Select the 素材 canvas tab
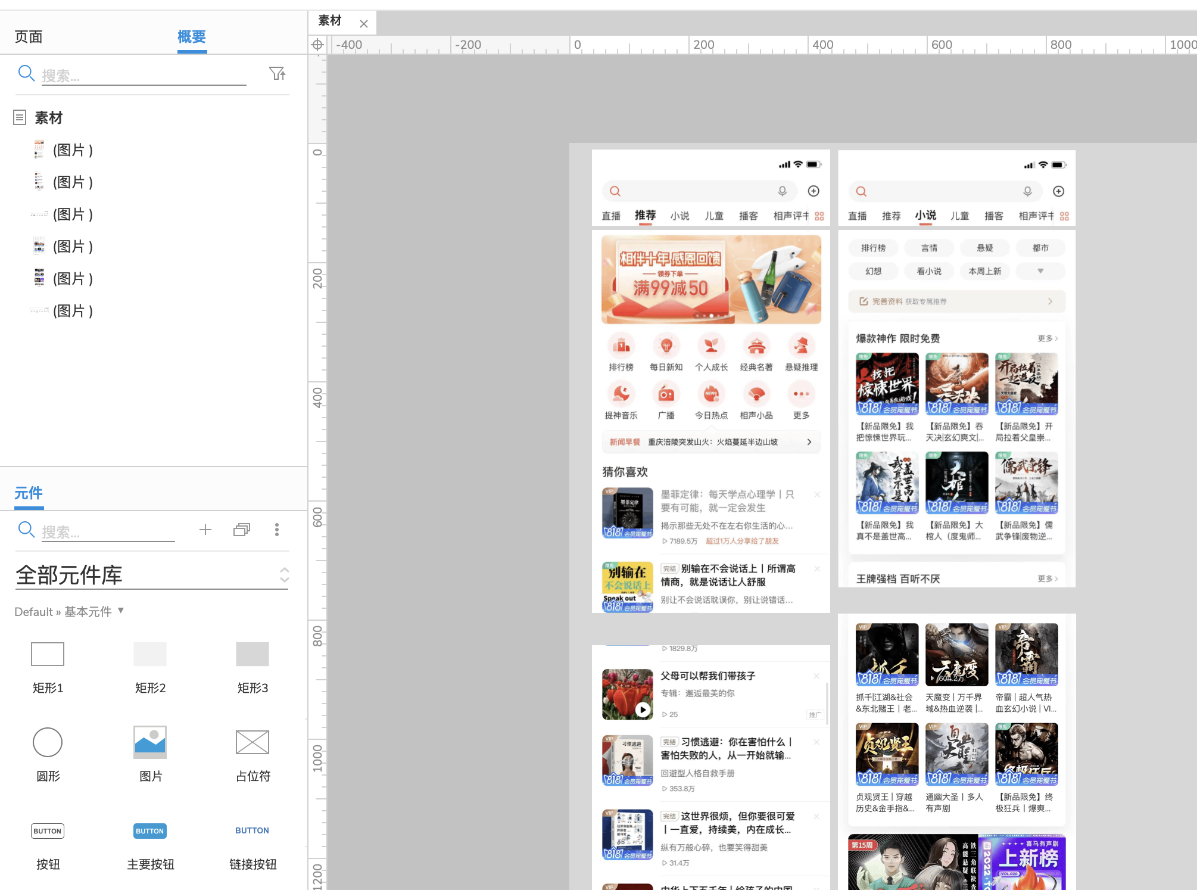The height and width of the screenshot is (890, 1197). [x=330, y=21]
